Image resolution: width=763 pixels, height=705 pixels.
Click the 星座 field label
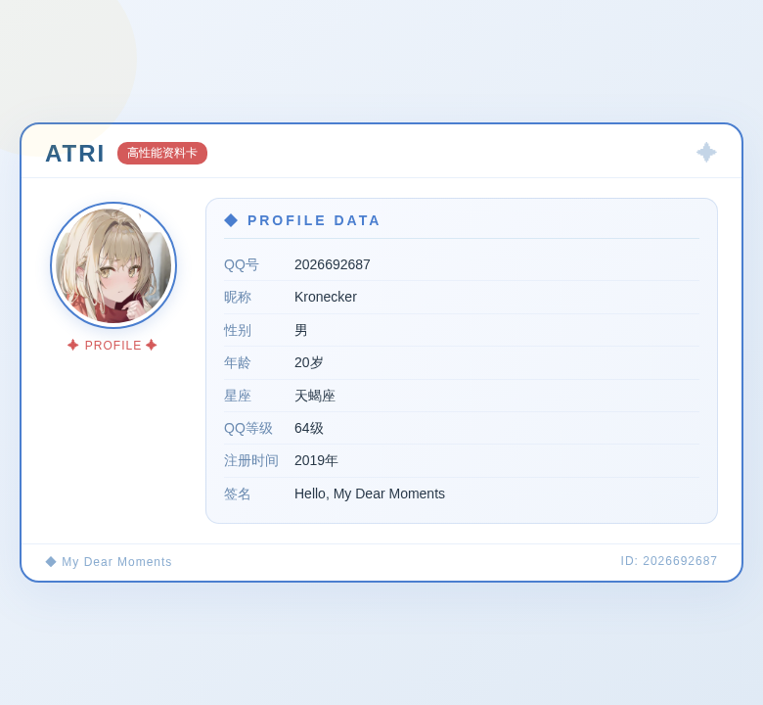[238, 396]
